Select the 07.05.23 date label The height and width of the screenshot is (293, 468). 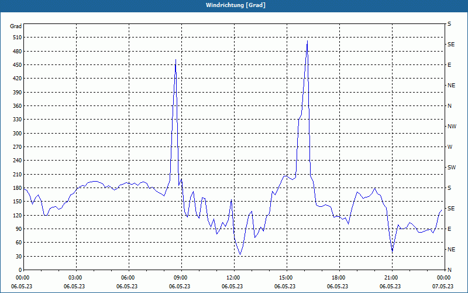[443, 286]
